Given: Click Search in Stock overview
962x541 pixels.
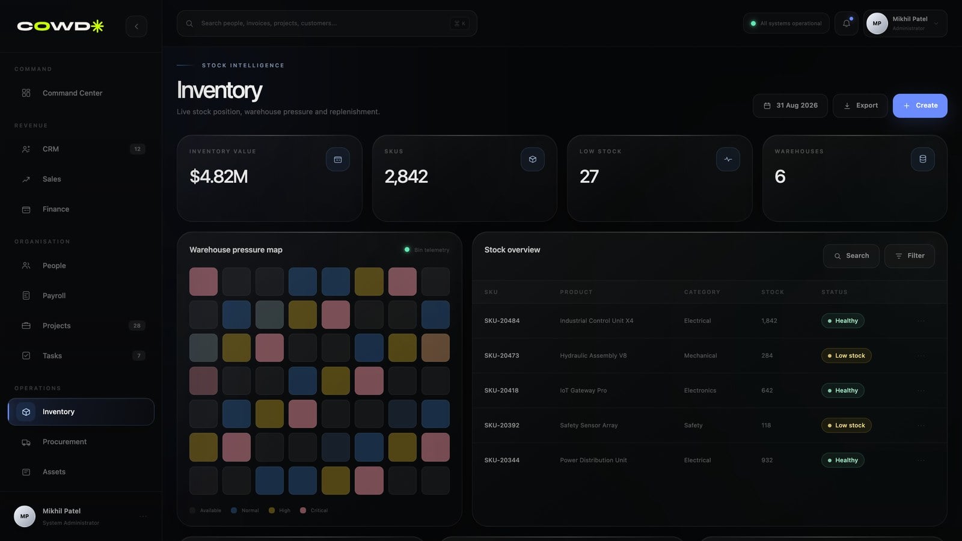Looking at the screenshot, I should pyautogui.click(x=851, y=256).
